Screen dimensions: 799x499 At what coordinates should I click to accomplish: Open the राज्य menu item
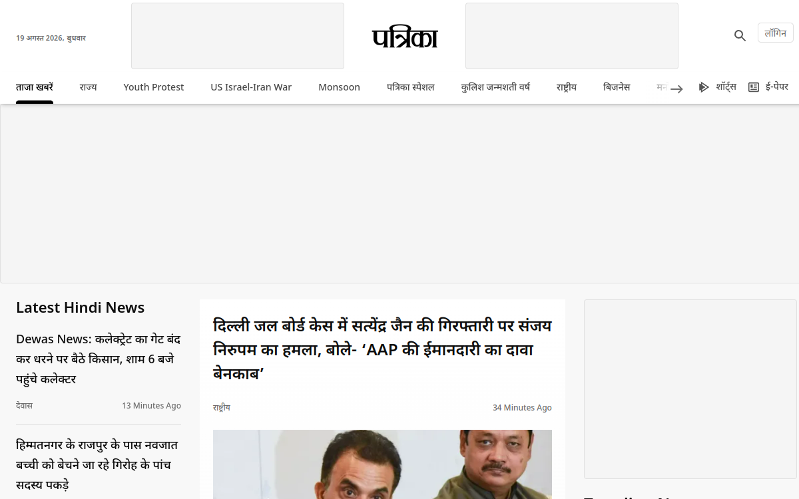88,87
